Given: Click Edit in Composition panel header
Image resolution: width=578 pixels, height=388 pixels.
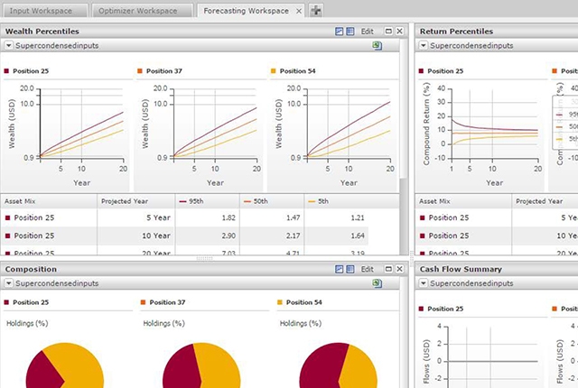Looking at the screenshot, I should [x=368, y=269].
